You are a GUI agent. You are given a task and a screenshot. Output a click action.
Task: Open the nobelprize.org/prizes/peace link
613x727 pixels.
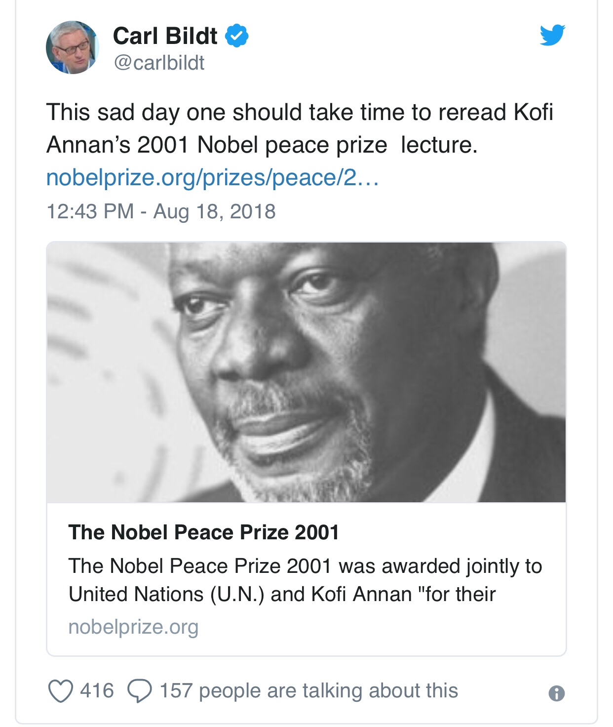(212, 178)
